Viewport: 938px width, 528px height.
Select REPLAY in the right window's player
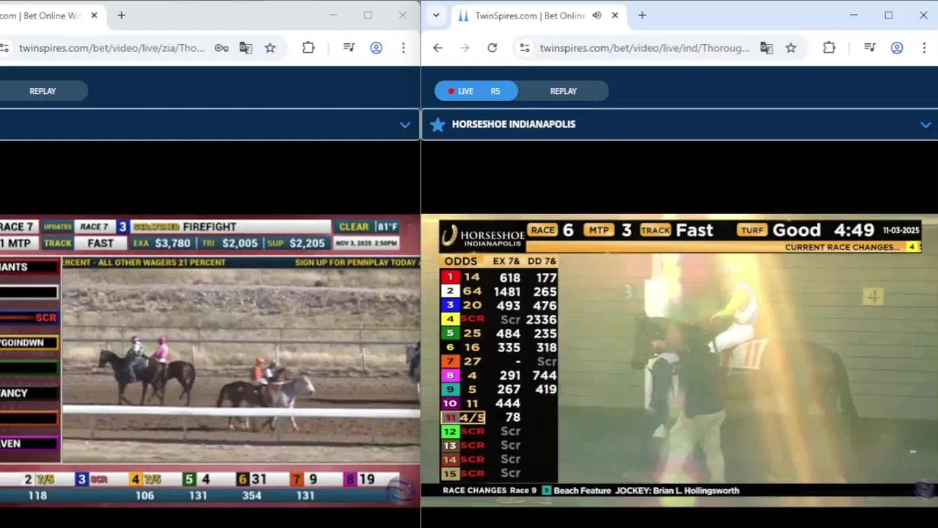pyautogui.click(x=564, y=91)
